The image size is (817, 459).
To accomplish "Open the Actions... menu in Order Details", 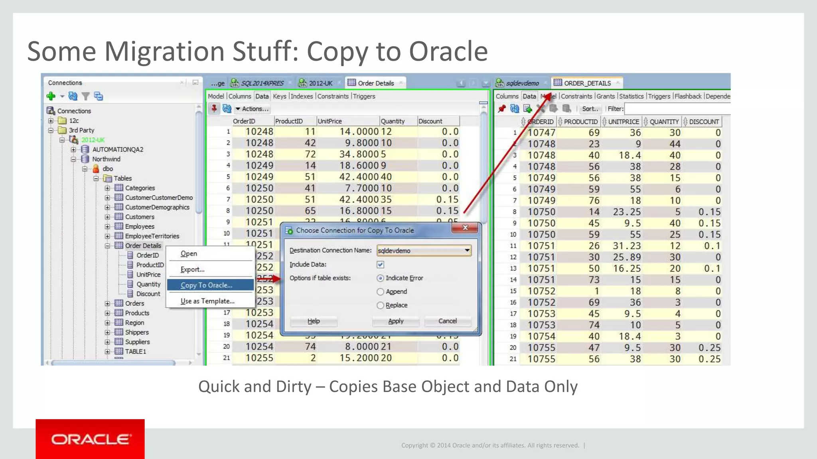I will point(252,109).
